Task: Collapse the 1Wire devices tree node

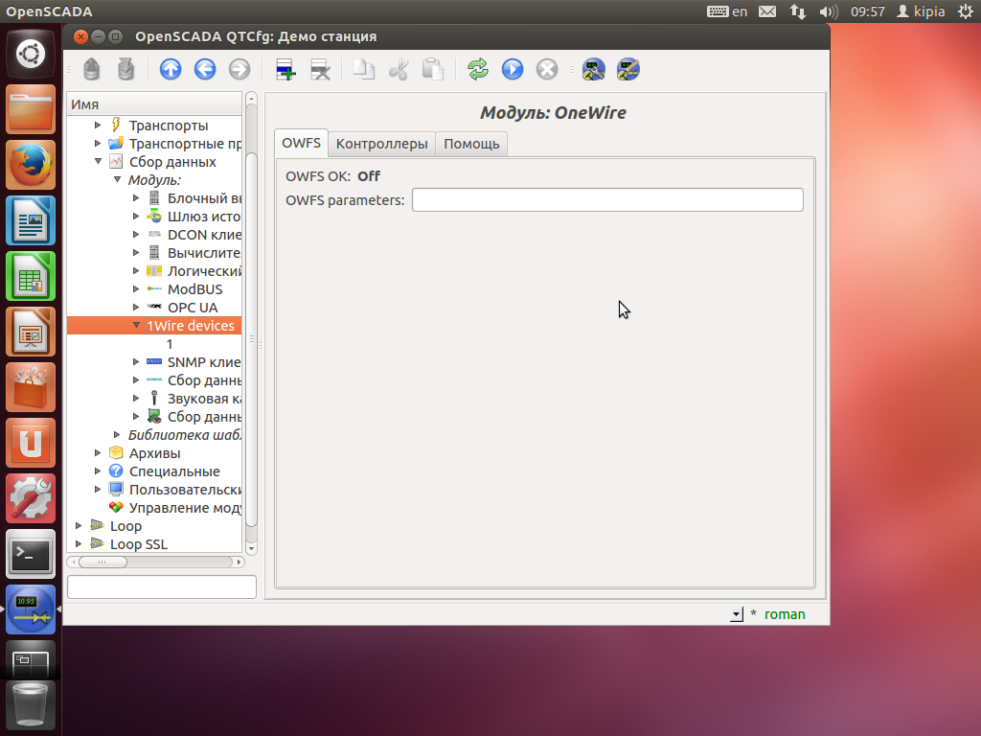Action: point(136,326)
